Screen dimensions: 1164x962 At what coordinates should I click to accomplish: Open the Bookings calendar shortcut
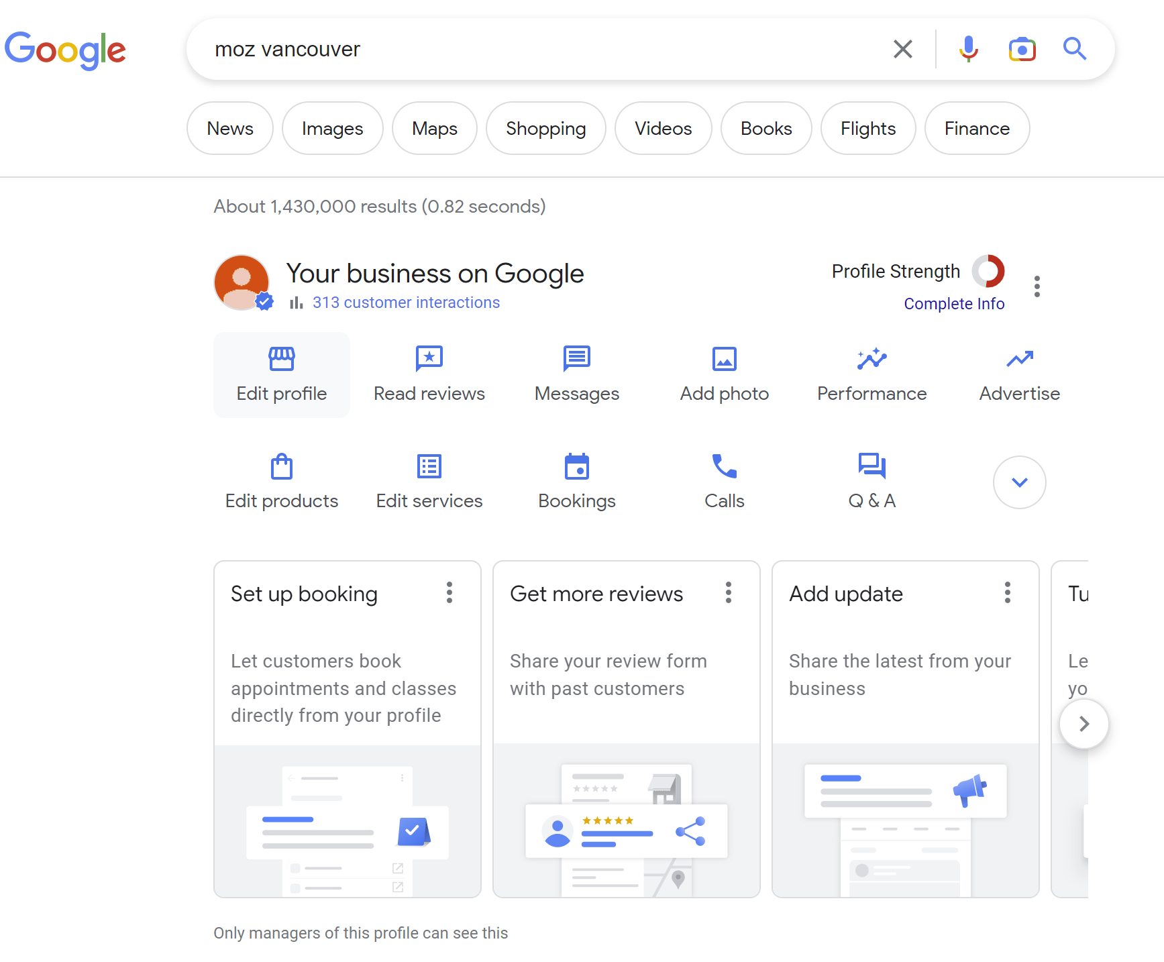(576, 482)
